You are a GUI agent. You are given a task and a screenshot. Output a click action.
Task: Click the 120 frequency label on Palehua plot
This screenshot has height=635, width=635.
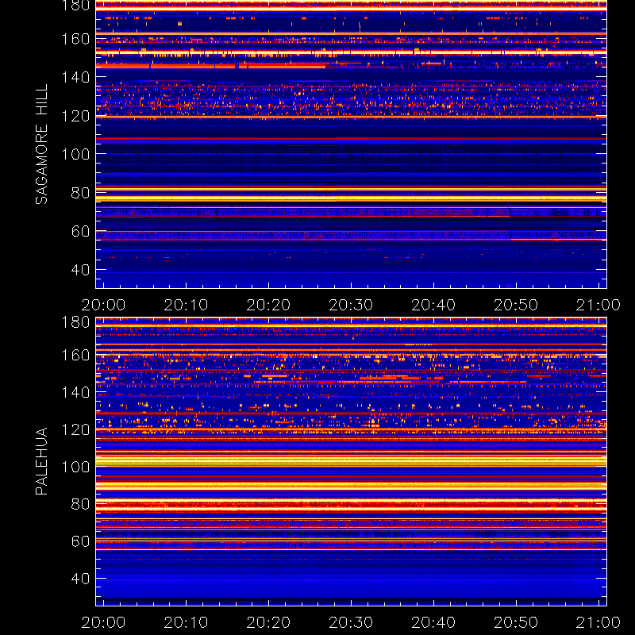pos(75,429)
